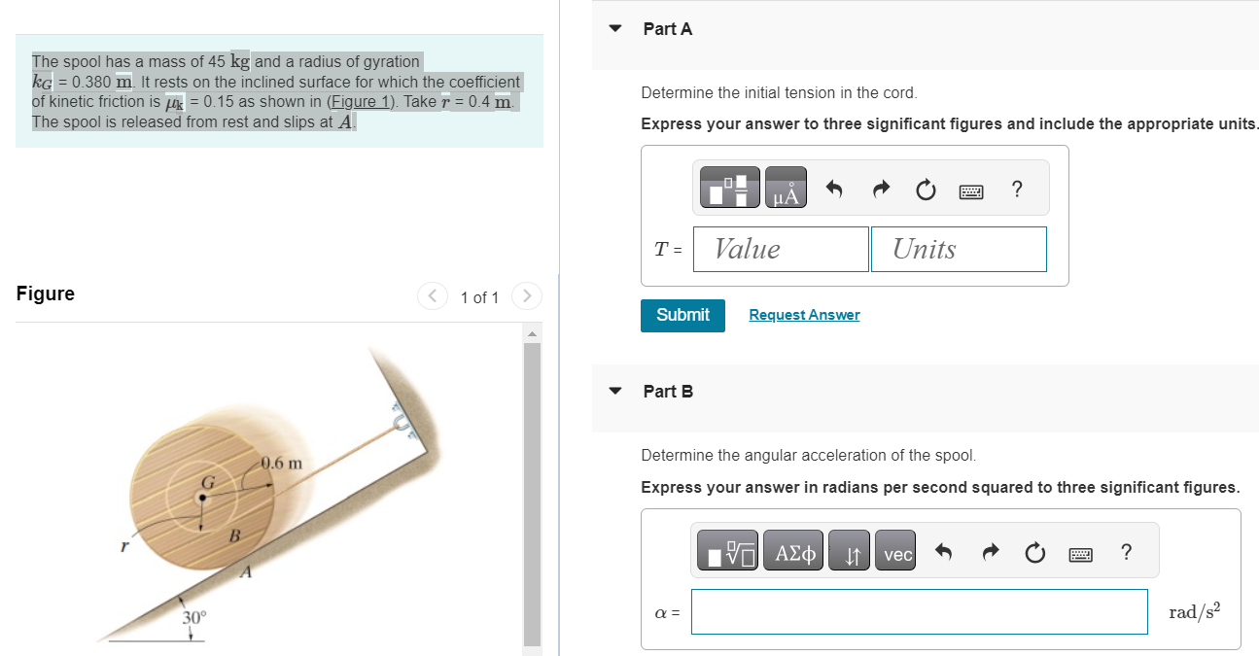Click the figure panel scrollbar
The width and height of the screenshot is (1259, 656).
tap(532, 486)
